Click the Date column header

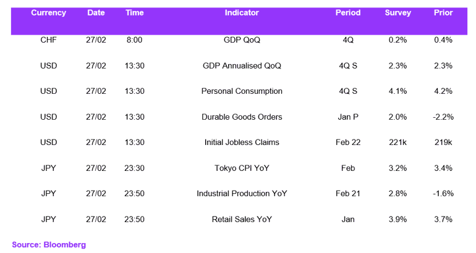click(x=96, y=13)
